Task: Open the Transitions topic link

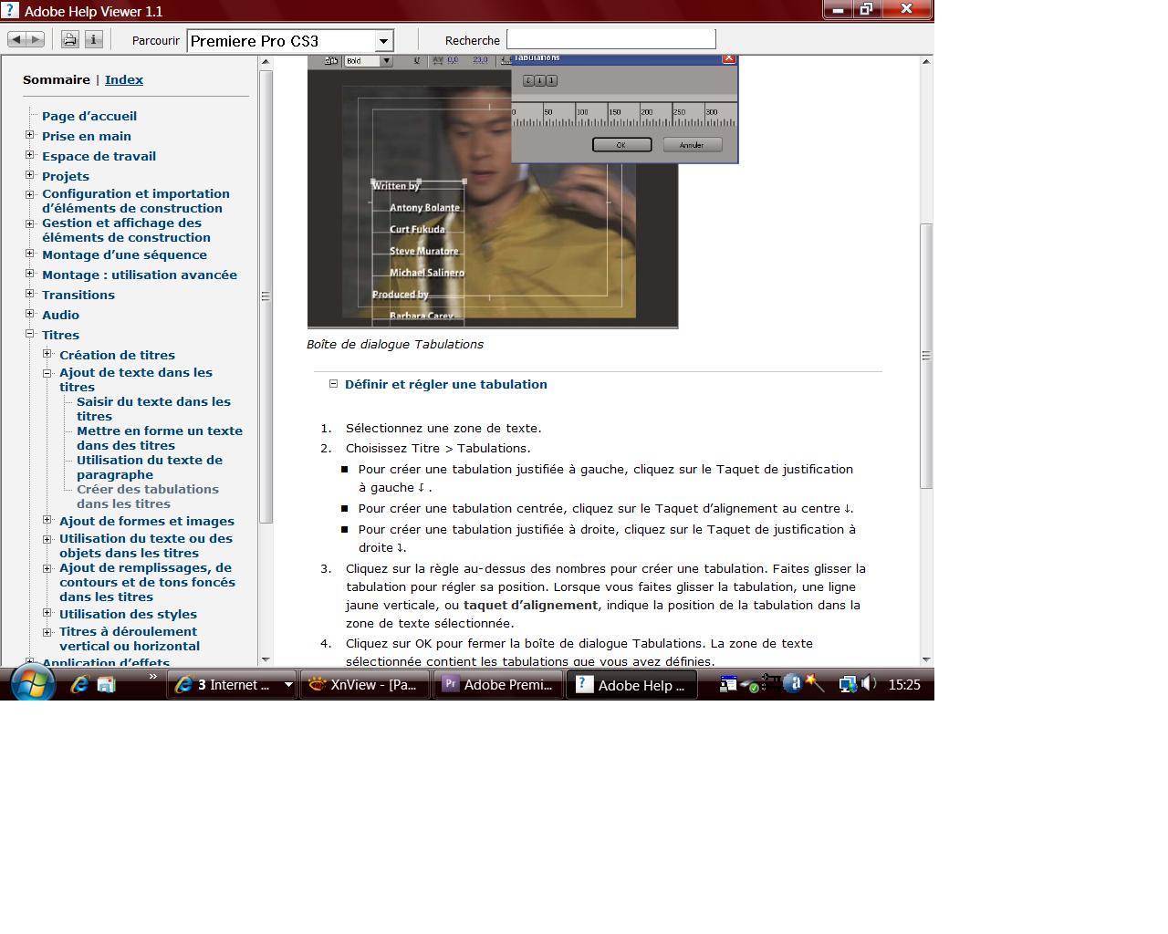Action: point(78,295)
